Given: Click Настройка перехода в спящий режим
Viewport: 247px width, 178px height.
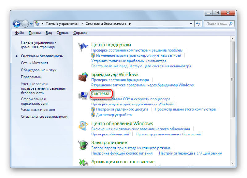Looking at the screenshot, I should (x=190, y=153).
